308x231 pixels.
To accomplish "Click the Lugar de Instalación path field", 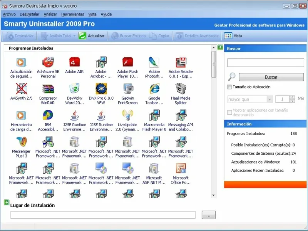I will [103, 215].
